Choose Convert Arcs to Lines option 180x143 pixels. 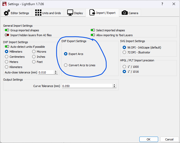pos(66,65)
